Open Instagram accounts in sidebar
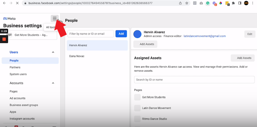 (22, 119)
